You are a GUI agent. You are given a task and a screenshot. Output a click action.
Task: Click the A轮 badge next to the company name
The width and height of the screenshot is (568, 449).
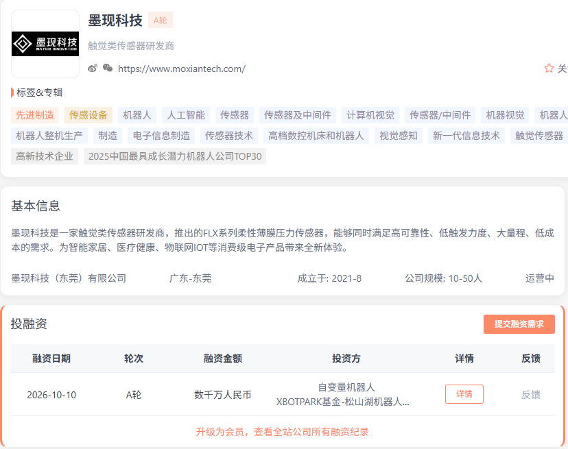click(161, 21)
